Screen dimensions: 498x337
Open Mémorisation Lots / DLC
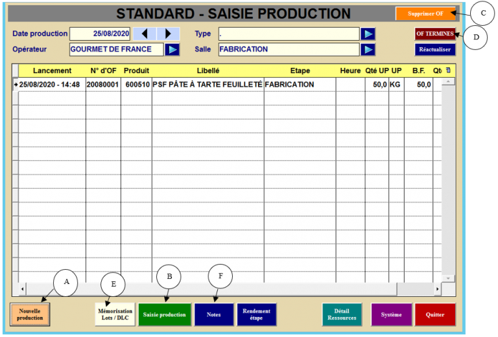pyautogui.click(x=115, y=314)
